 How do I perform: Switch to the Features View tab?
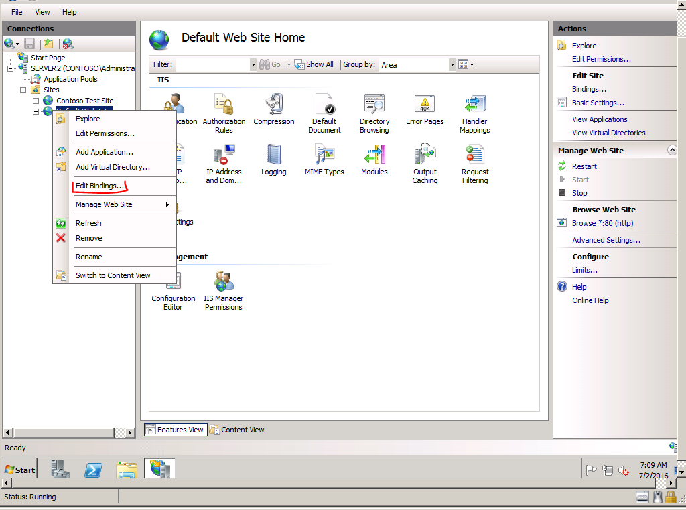click(176, 430)
